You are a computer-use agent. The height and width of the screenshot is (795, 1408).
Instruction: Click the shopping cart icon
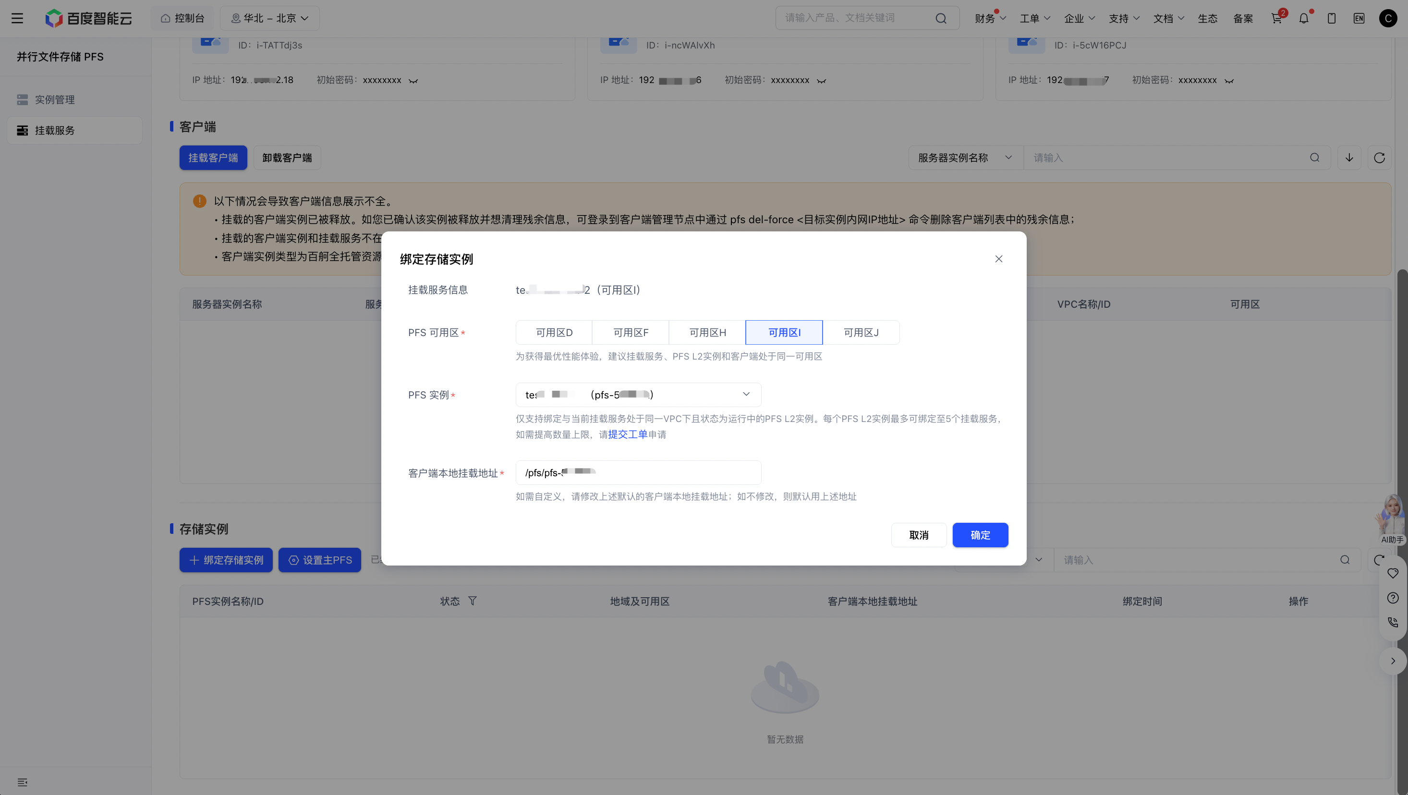(1276, 18)
